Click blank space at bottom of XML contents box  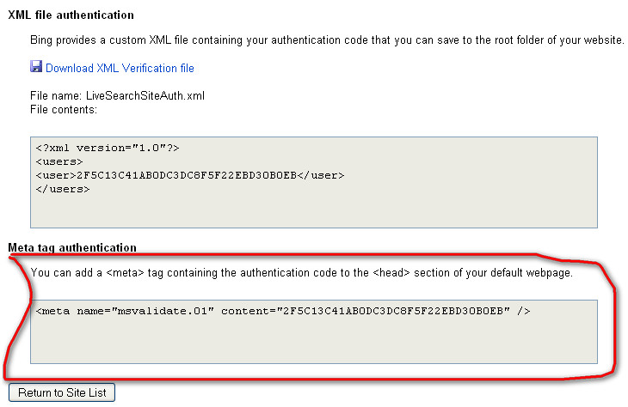click(x=313, y=211)
